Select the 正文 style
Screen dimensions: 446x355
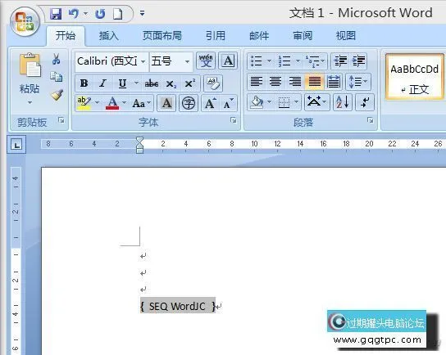pos(414,77)
